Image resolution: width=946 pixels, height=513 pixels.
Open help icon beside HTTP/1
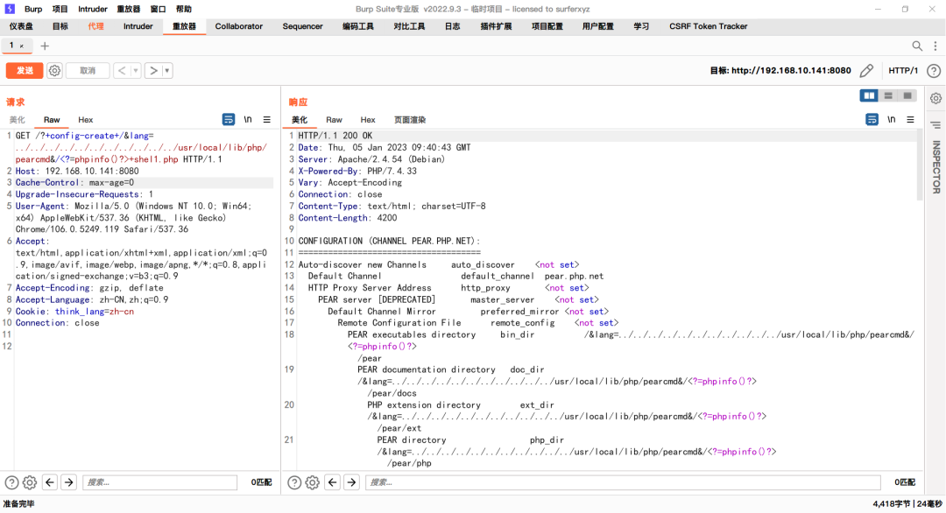click(934, 71)
